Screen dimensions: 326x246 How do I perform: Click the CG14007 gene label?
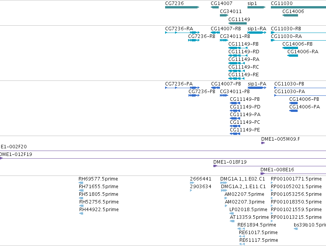[221, 3]
